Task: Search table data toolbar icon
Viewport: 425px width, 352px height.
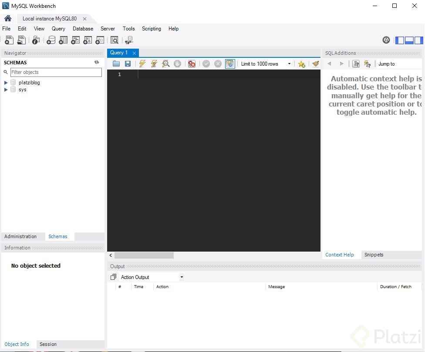Action: tap(115, 40)
